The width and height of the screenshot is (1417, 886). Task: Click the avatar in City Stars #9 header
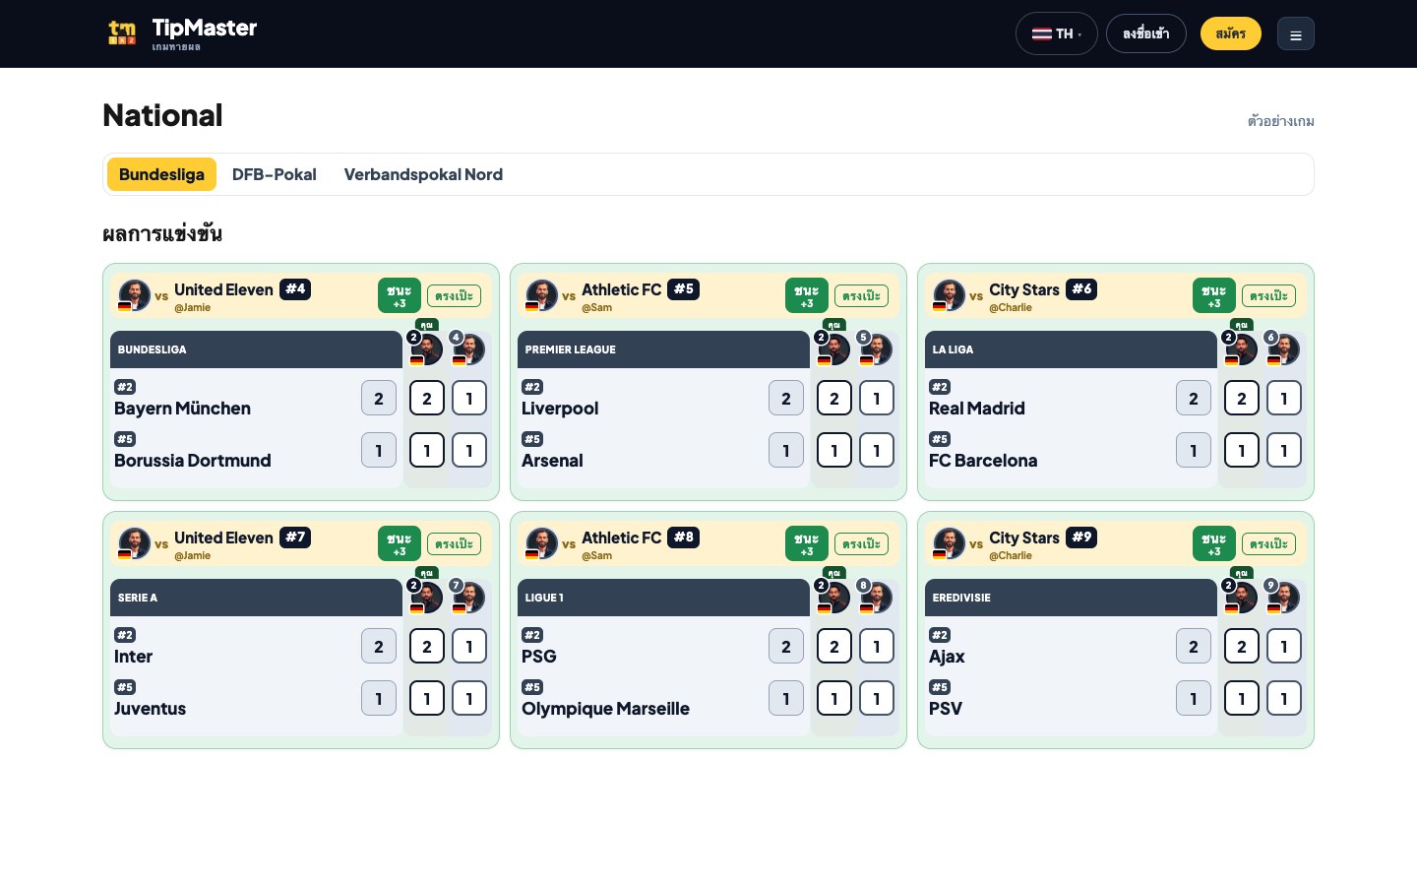[x=949, y=542]
